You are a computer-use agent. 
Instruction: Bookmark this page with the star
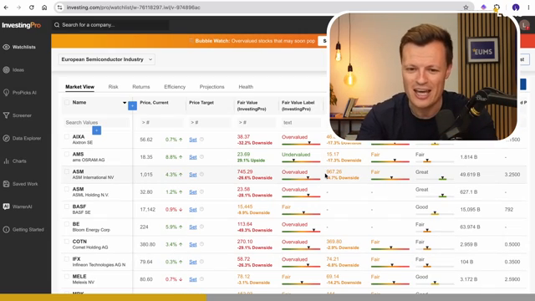pyautogui.click(x=466, y=8)
